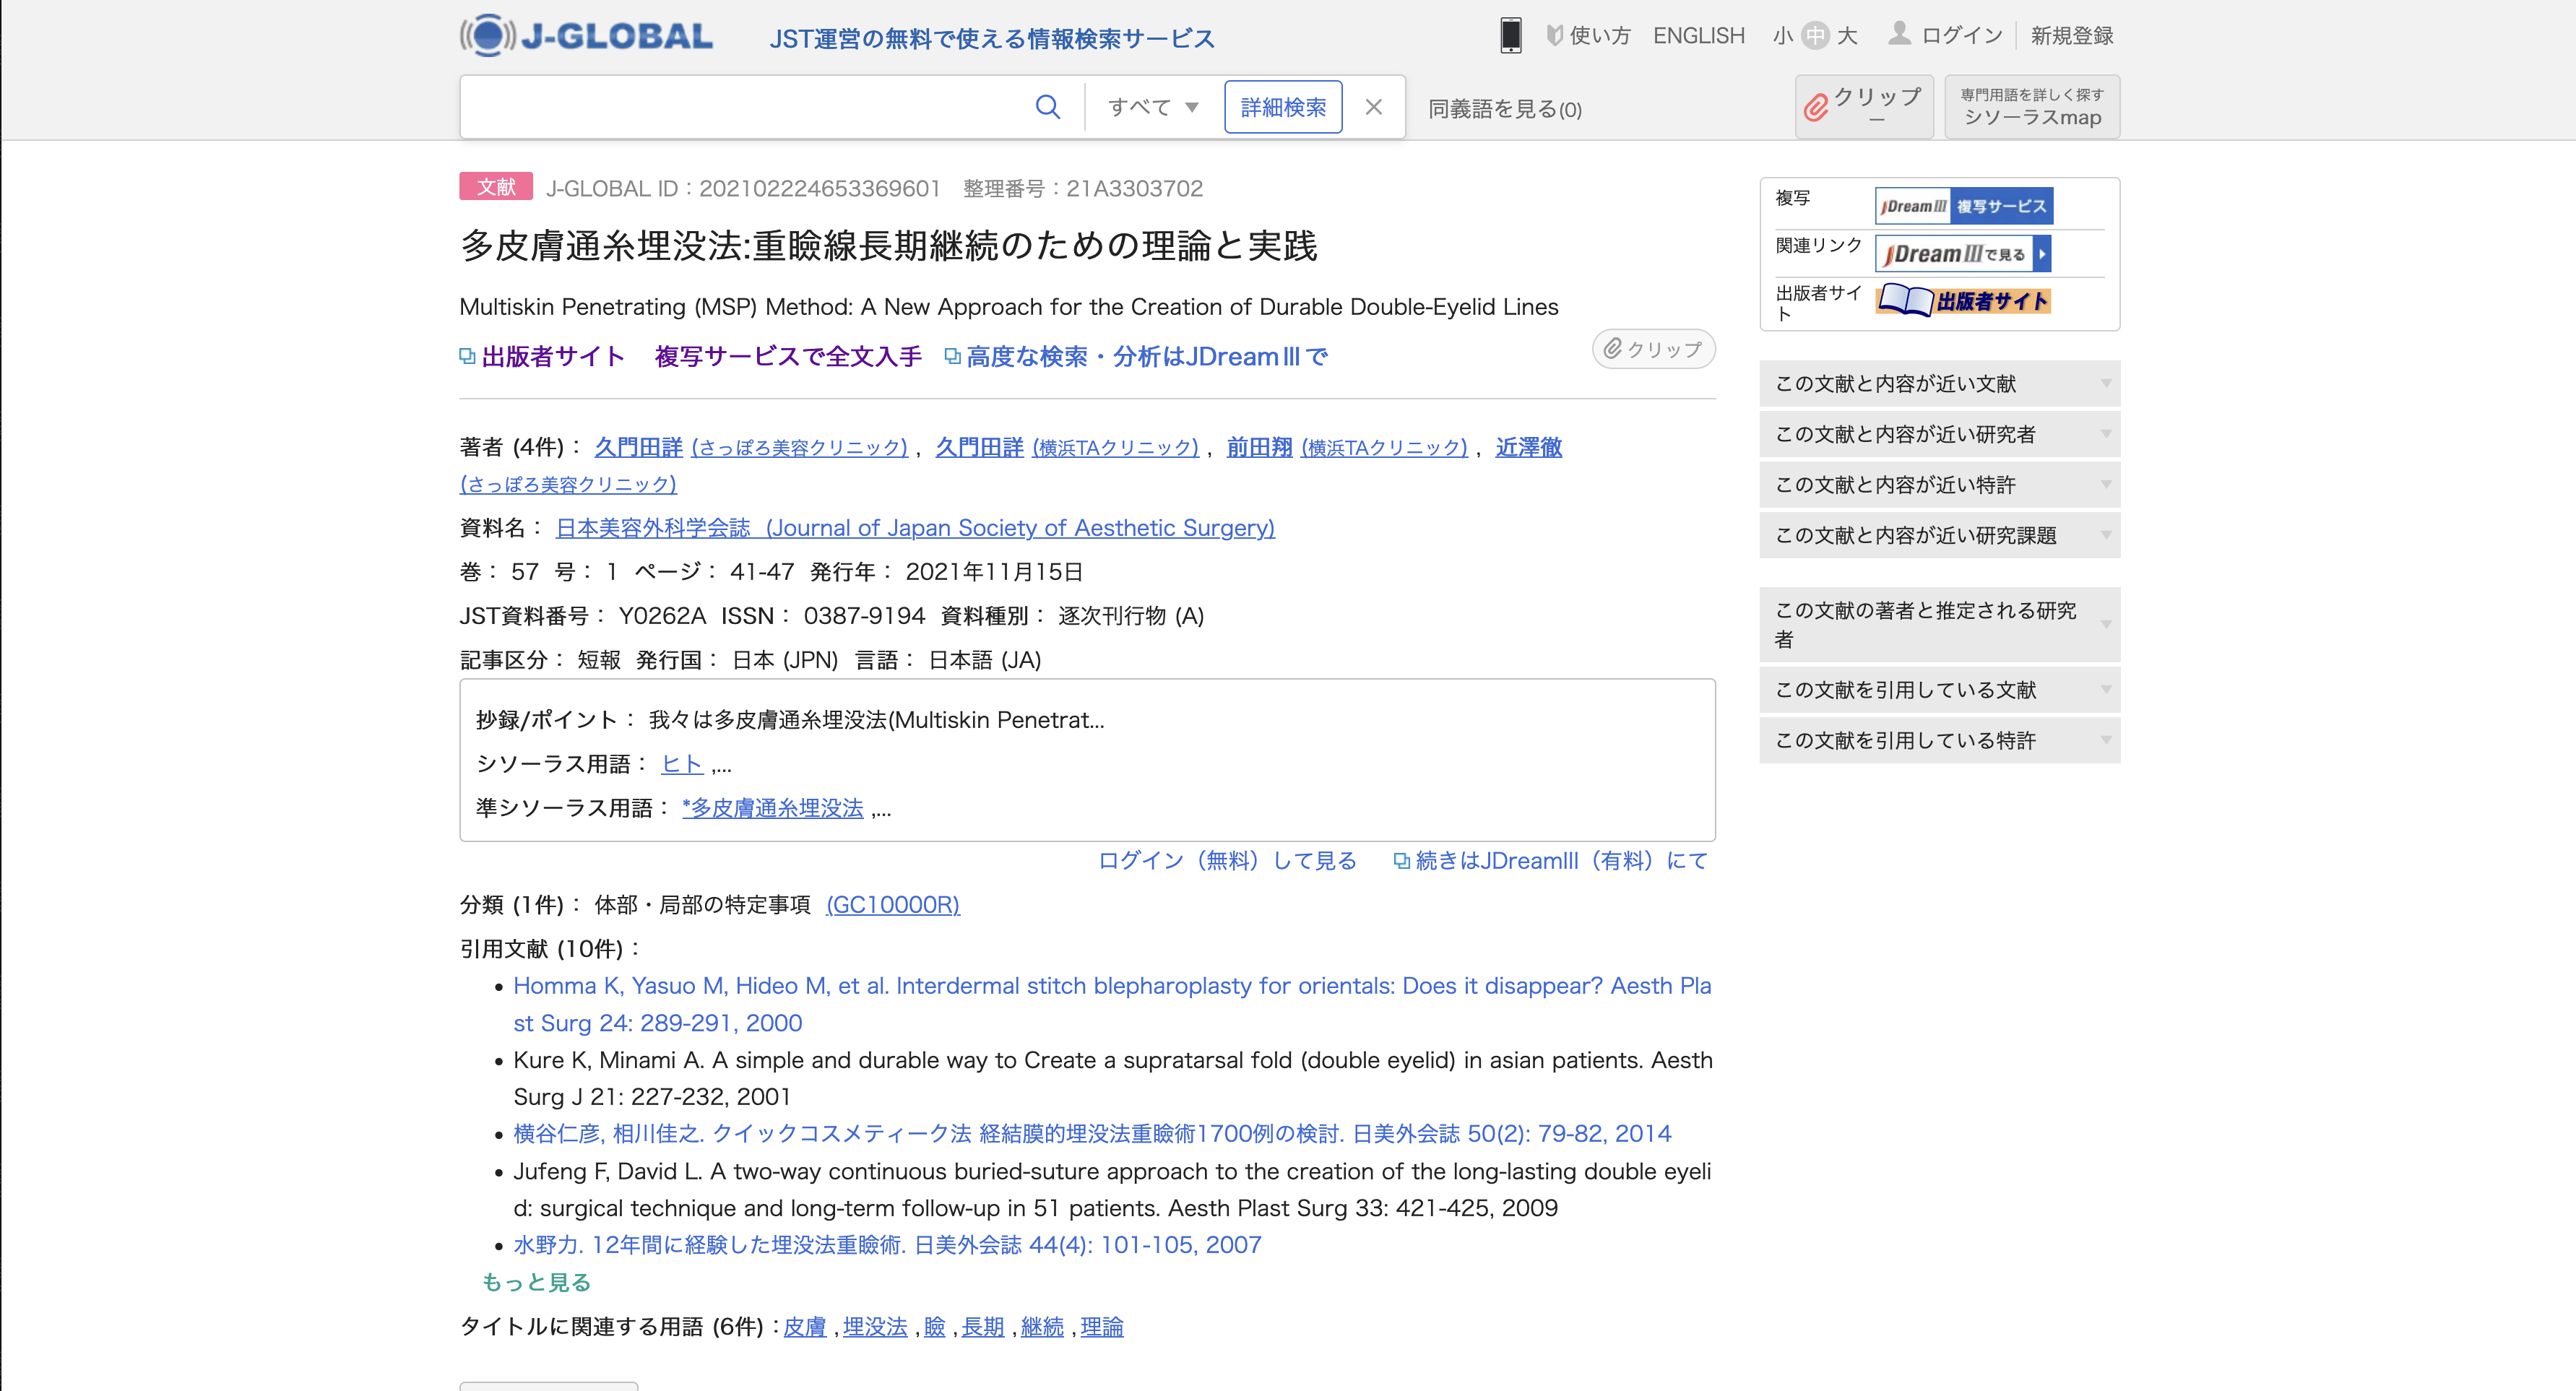Open the 使い方 help menu item
The width and height of the screenshot is (2576, 1391).
(1588, 36)
